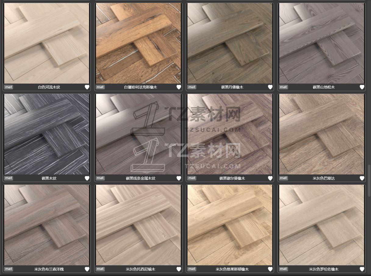Screen dimensions: 371x276
Task: Click the name text 米灰色布兰森洋槐
Action: coord(49,269)
